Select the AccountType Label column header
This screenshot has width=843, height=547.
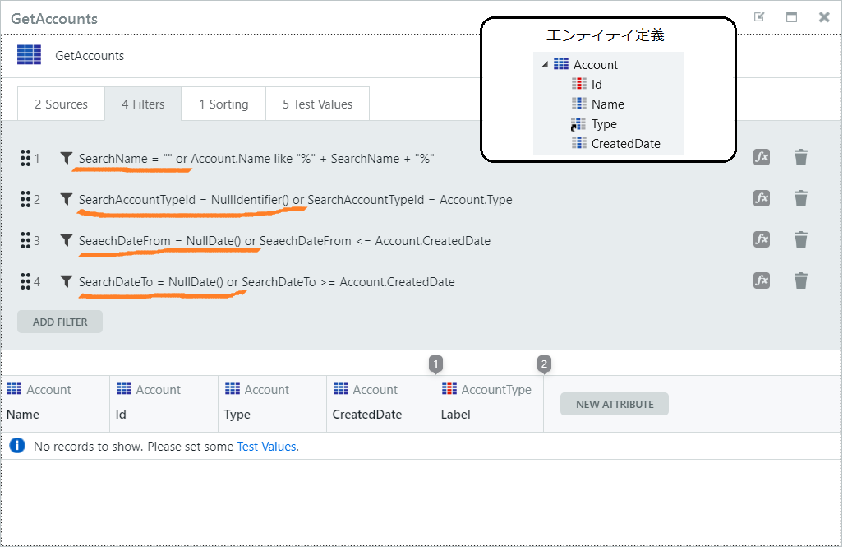point(488,403)
